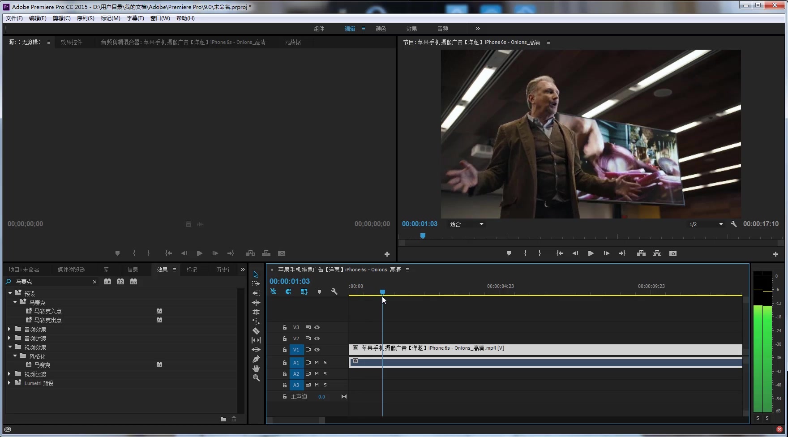Mark In point in Program monitor

(525, 253)
